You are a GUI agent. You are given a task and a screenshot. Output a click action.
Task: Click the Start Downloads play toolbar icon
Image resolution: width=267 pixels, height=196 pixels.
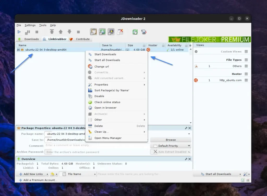coord(19,32)
